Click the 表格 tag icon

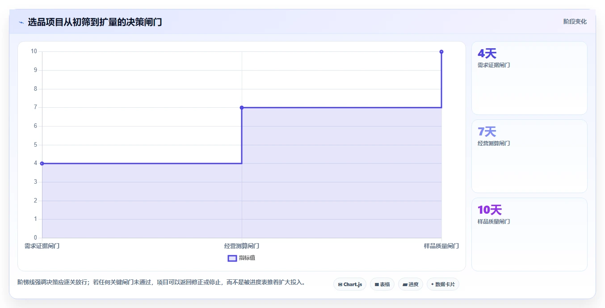click(377, 284)
